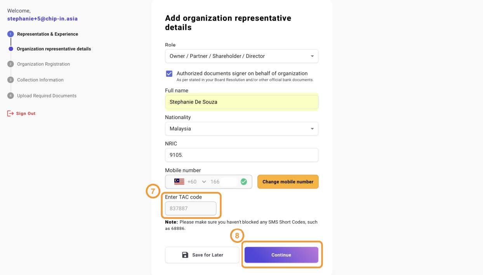Click the Sign Out door icon
483x275 pixels.
tap(10, 114)
